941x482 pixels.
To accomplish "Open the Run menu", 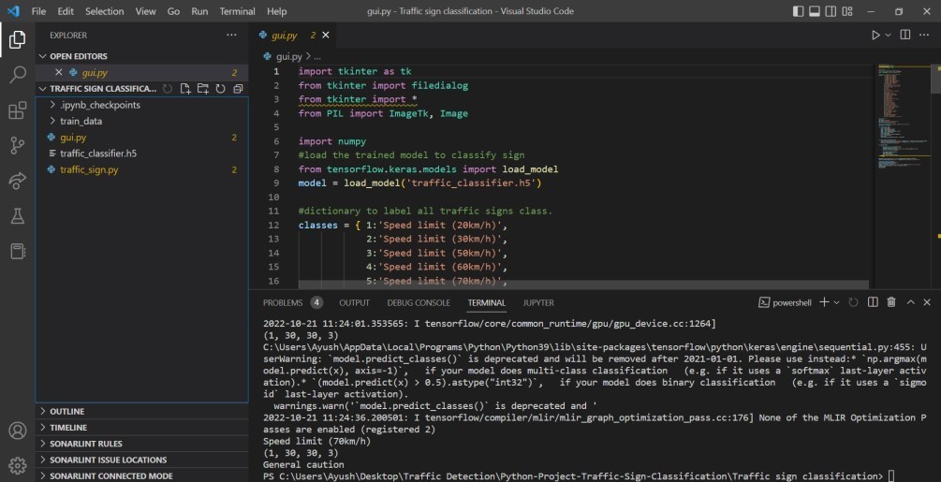I will click(x=199, y=11).
